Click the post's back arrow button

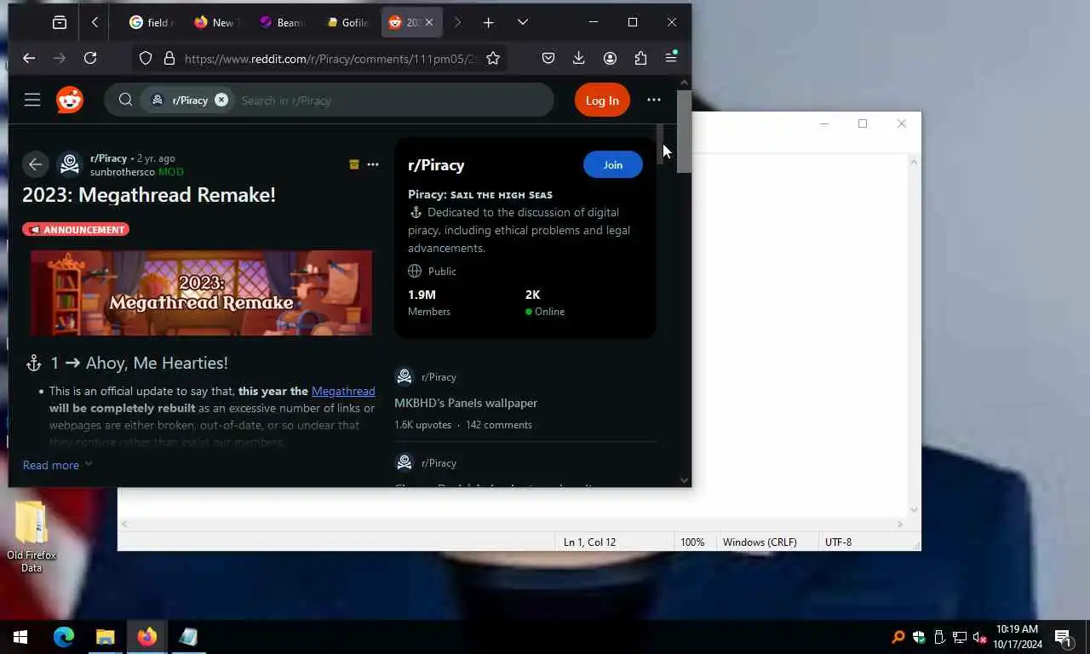[x=35, y=164]
